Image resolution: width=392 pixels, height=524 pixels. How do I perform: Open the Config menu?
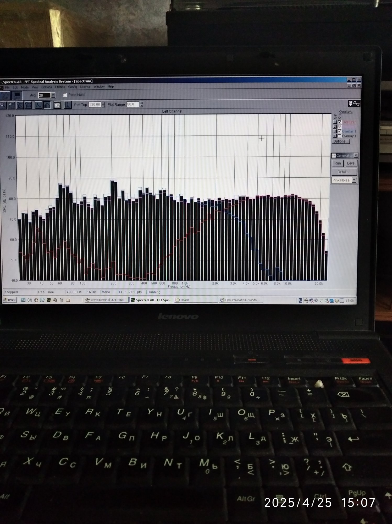73,87
